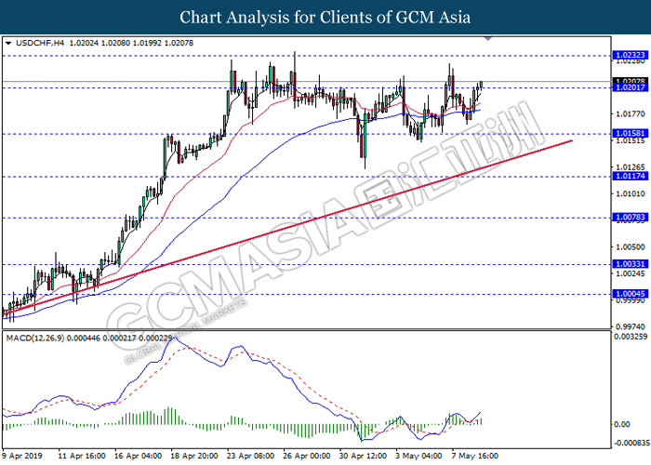Click the 9 Apr 2019 date label
The image size is (651, 465).
click(x=22, y=456)
